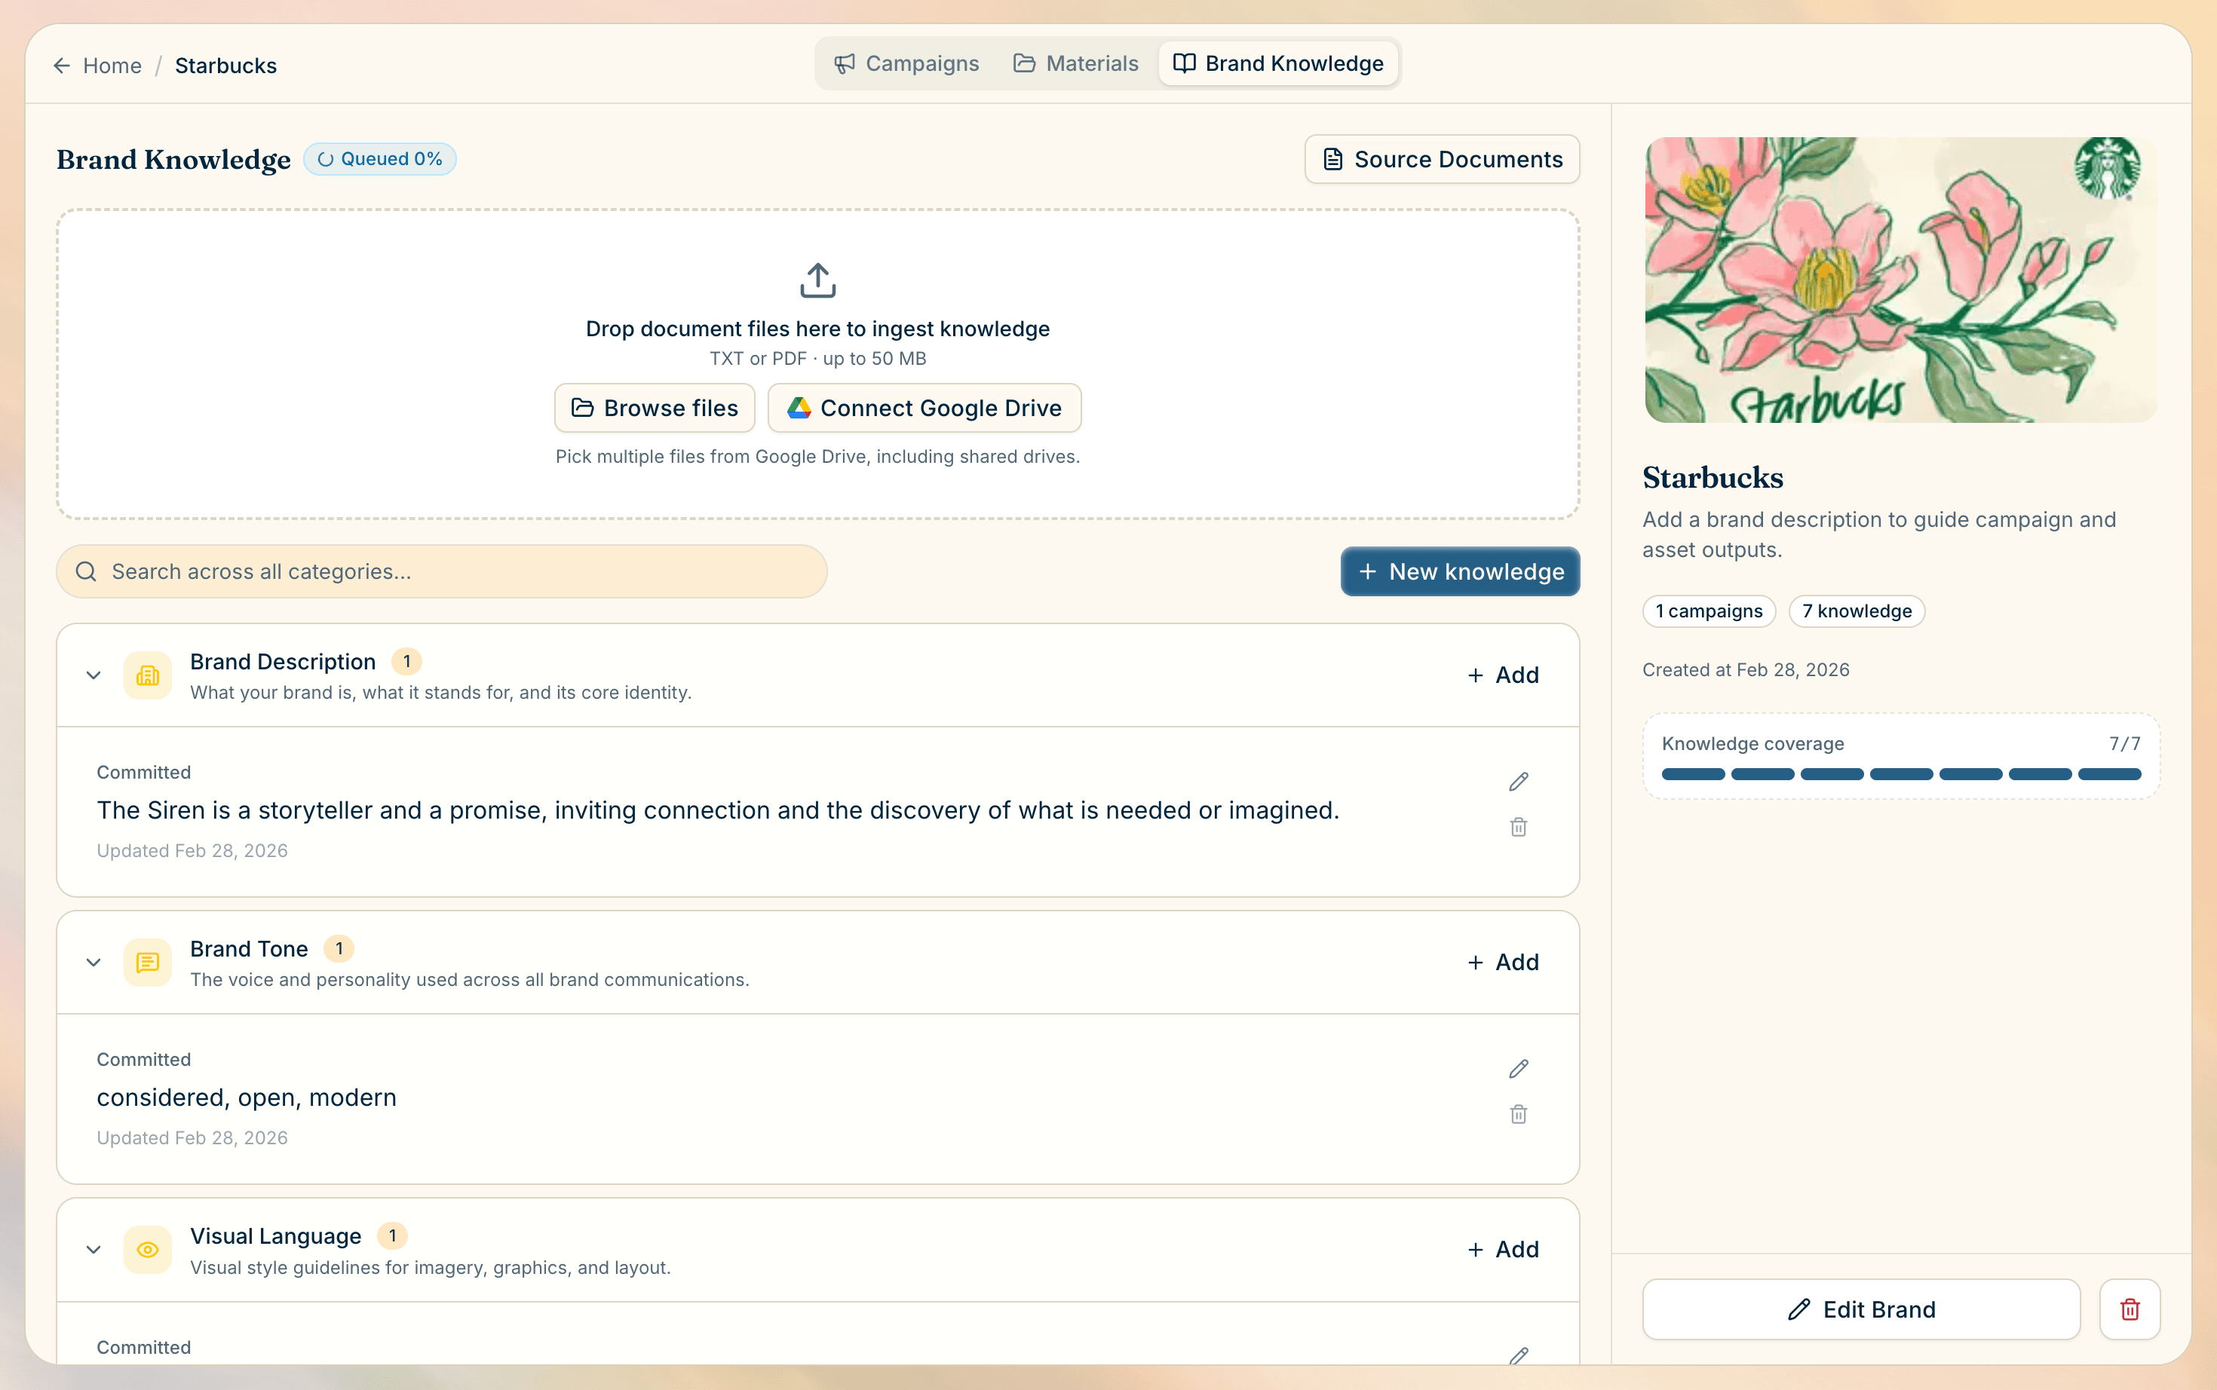
Task: Click the book icon on Brand Knowledge tab
Action: tap(1185, 63)
